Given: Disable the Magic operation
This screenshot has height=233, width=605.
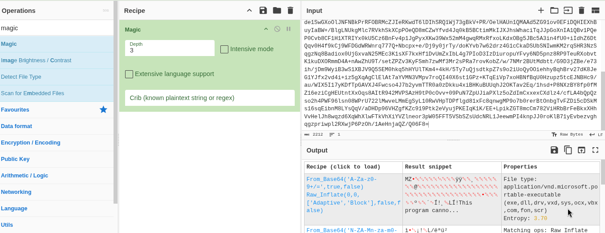Looking at the screenshot, I should tap(277, 29).
